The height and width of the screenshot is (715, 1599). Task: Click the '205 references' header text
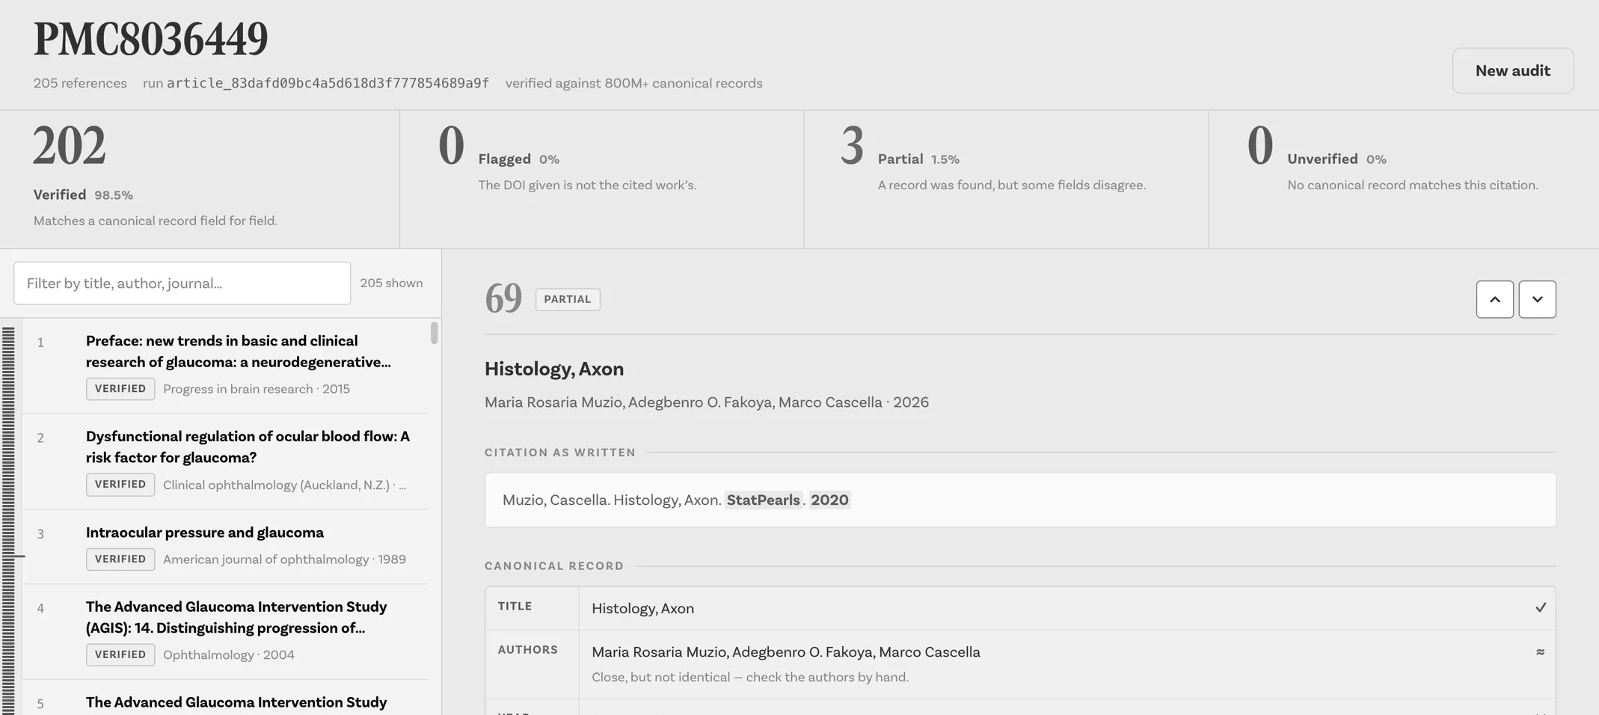click(80, 83)
